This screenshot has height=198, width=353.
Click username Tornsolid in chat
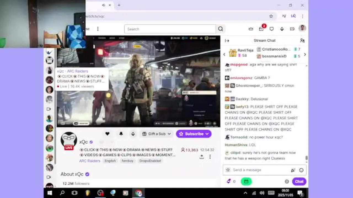[239, 137]
